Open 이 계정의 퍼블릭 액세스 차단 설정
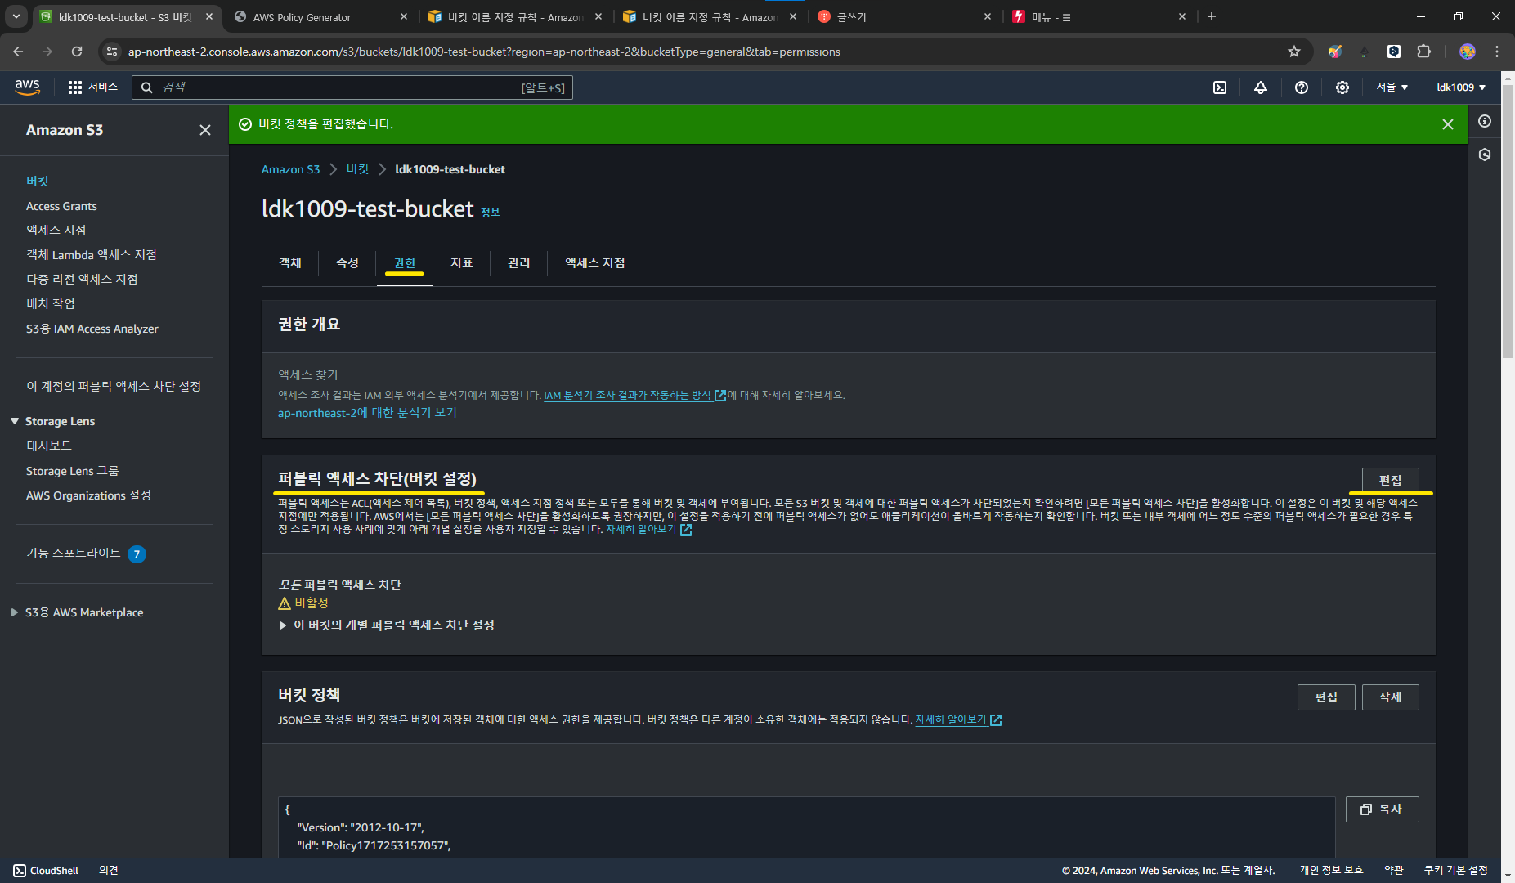Image resolution: width=1515 pixels, height=883 pixels. (114, 386)
